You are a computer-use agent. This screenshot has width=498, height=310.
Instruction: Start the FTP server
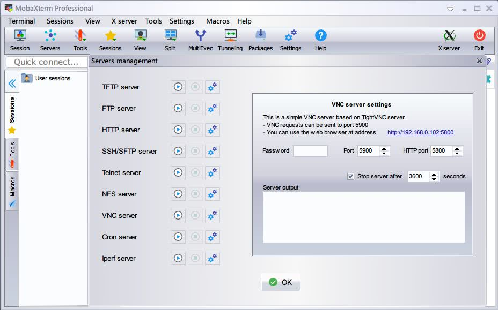[x=178, y=108]
